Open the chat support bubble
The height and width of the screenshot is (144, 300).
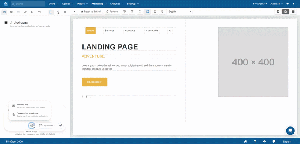[290, 131]
